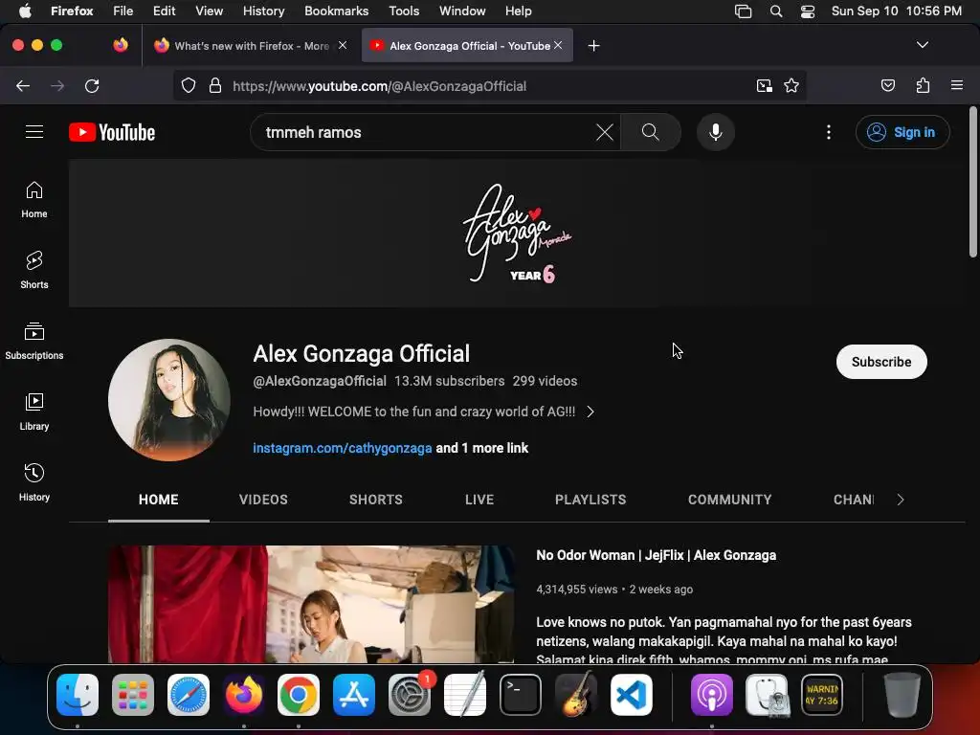This screenshot has width=980, height=735.
Task: Switch to the LIVE channel tab
Action: click(479, 500)
